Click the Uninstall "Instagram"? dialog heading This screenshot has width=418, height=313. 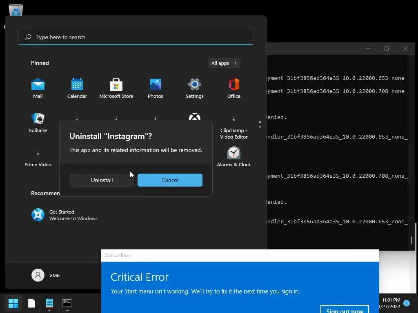tap(111, 136)
